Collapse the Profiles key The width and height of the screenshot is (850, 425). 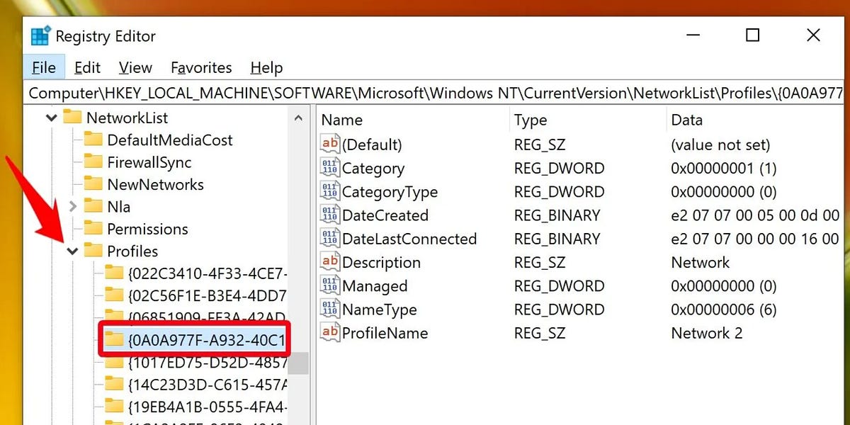click(73, 251)
